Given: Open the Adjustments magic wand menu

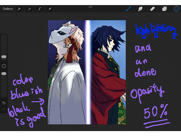Looking at the screenshot, I should tap(29, 9).
